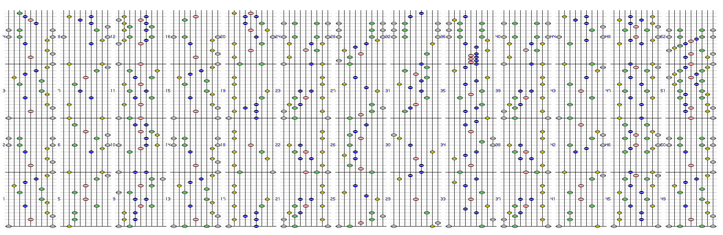Pick the measure number 3 label
Image resolution: width=723 pixels, height=235 pixels.
pyautogui.click(x=4, y=91)
